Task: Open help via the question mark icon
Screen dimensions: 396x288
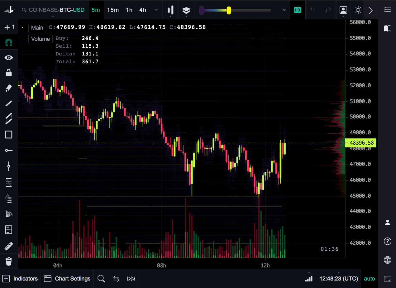Action: point(387,241)
